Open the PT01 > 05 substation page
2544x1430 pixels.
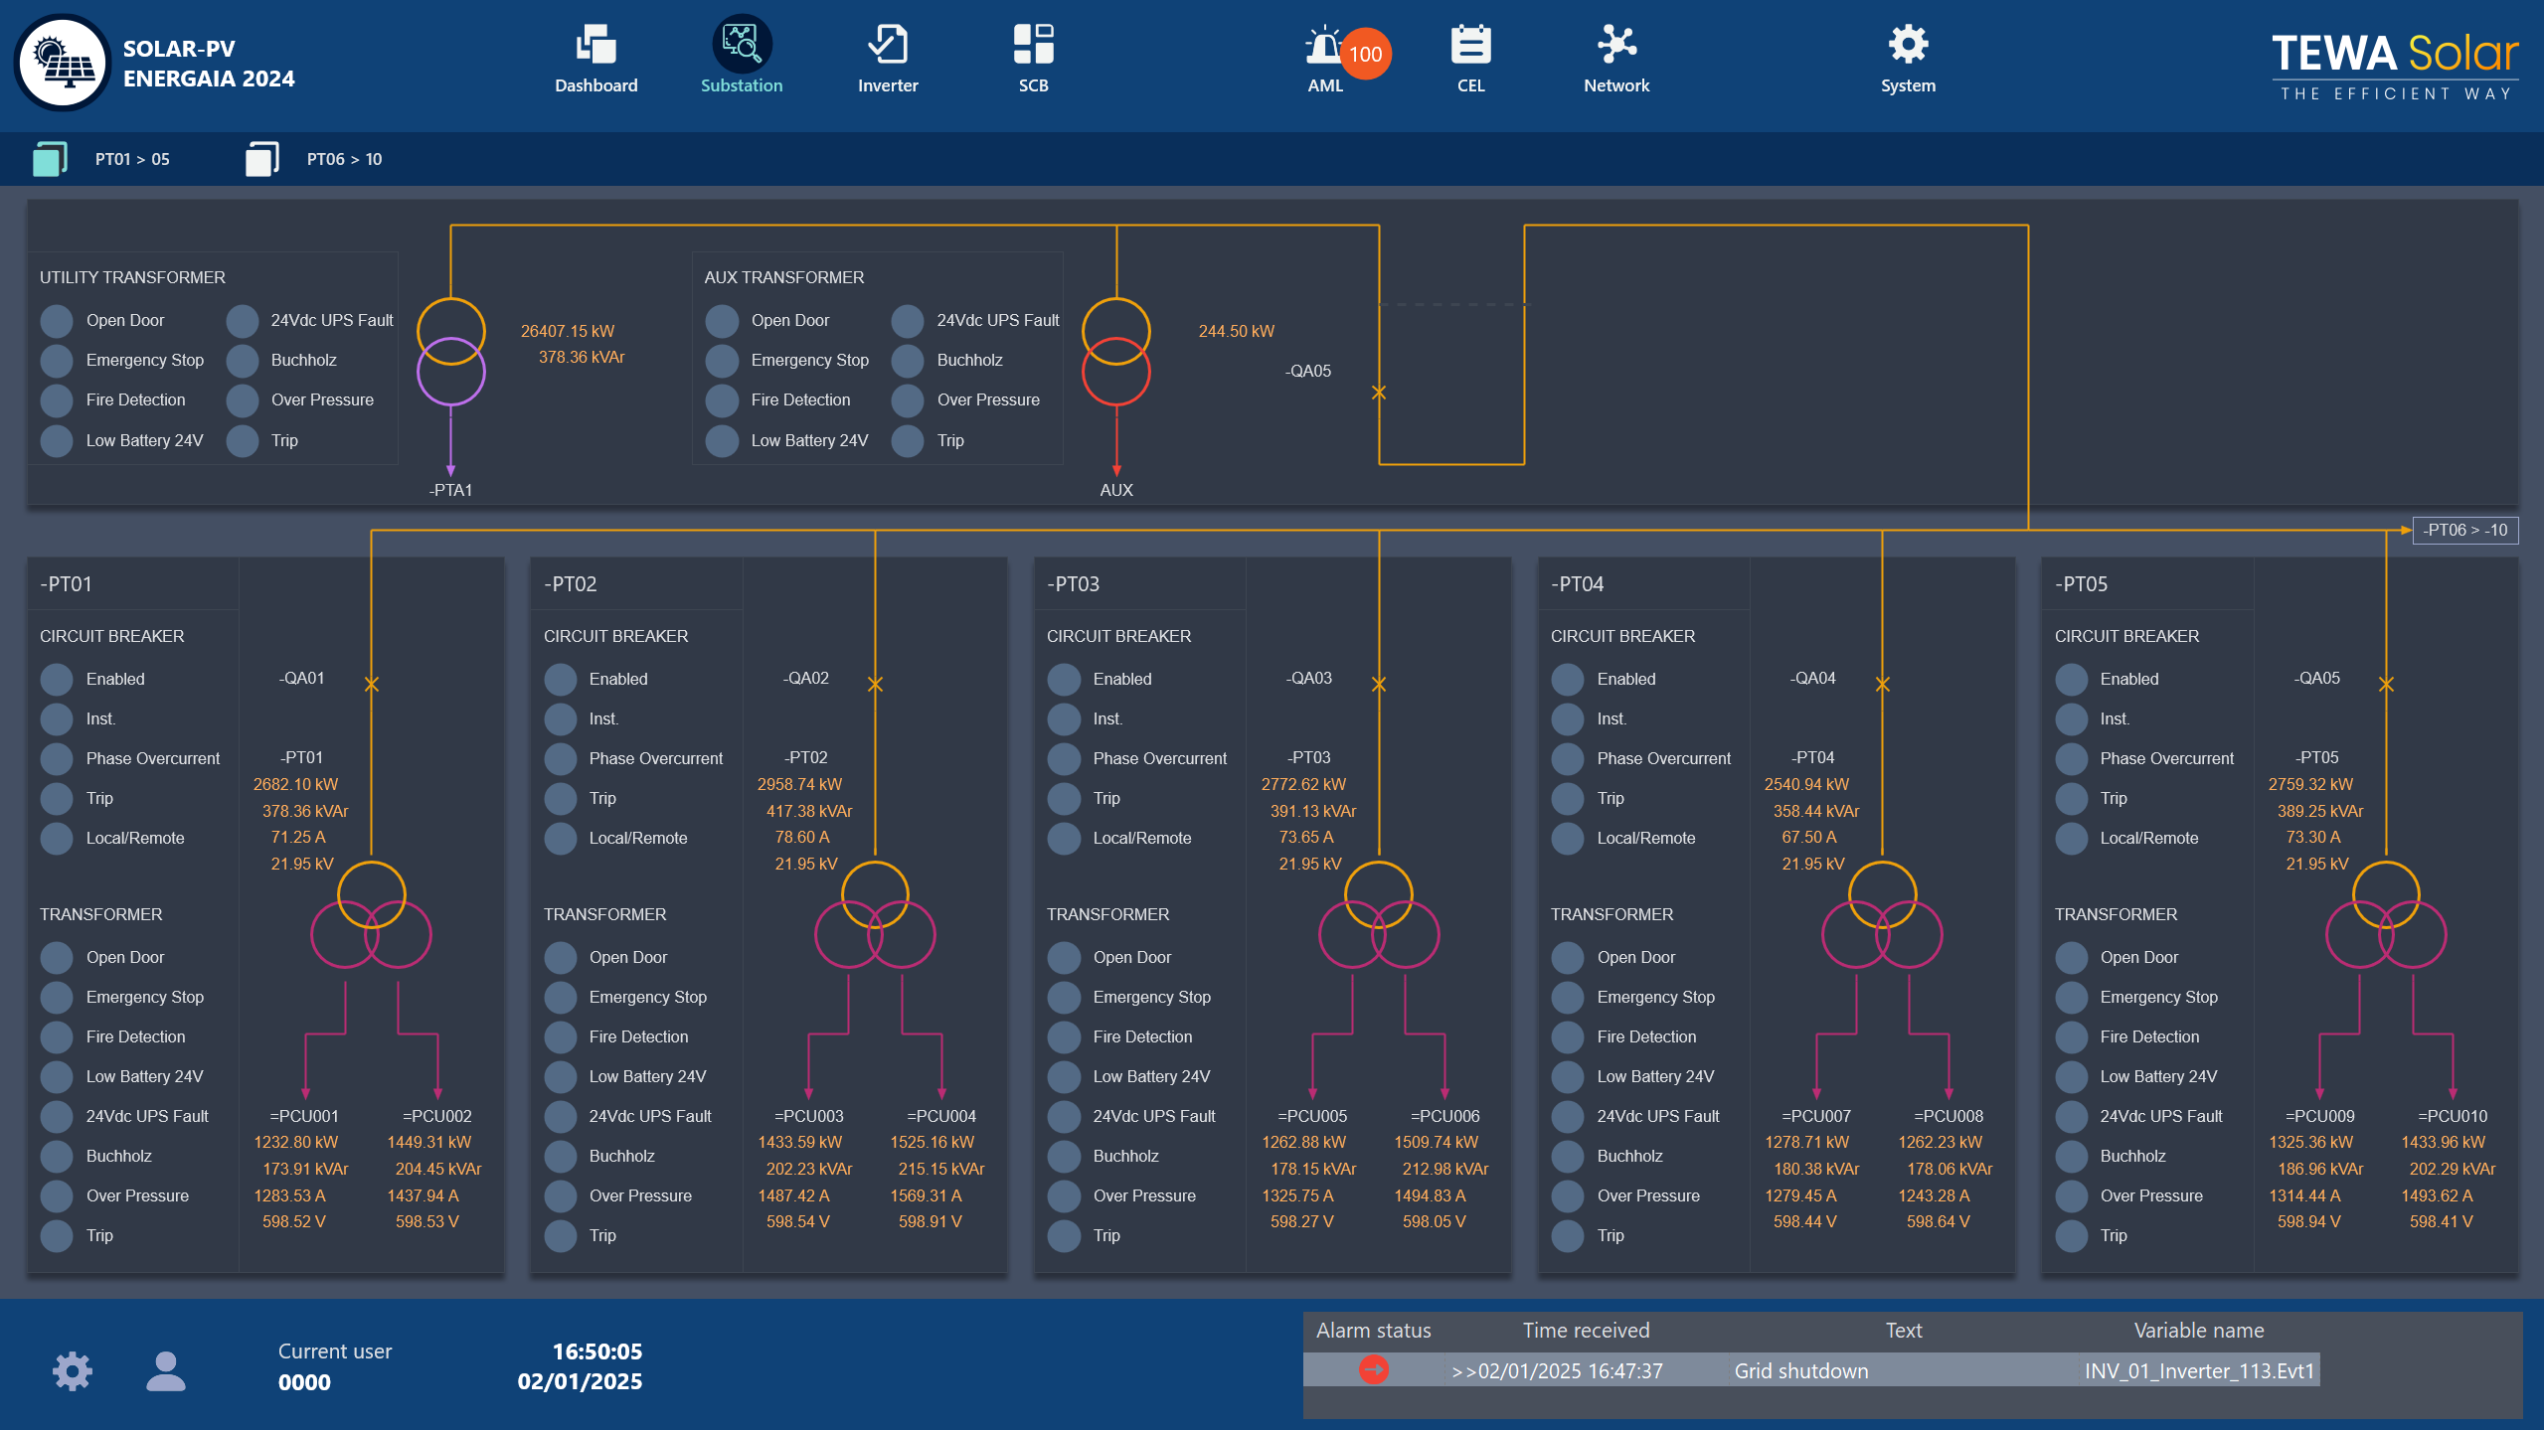(109, 158)
